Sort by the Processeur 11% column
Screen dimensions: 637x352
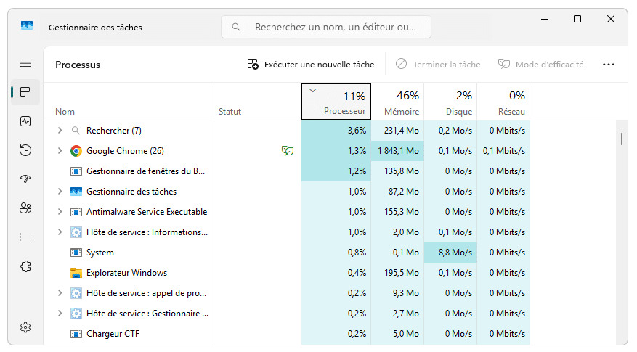(x=336, y=102)
